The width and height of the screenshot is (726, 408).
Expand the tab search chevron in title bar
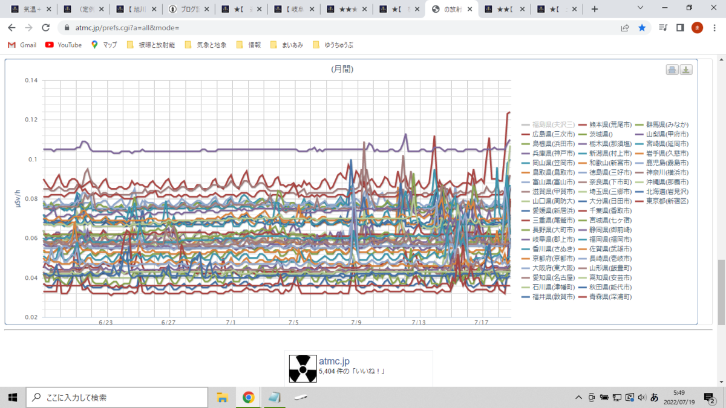tap(641, 8)
